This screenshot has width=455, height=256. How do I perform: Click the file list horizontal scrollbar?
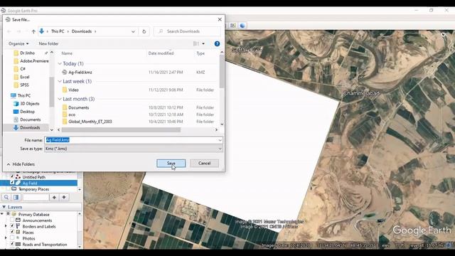point(121,129)
